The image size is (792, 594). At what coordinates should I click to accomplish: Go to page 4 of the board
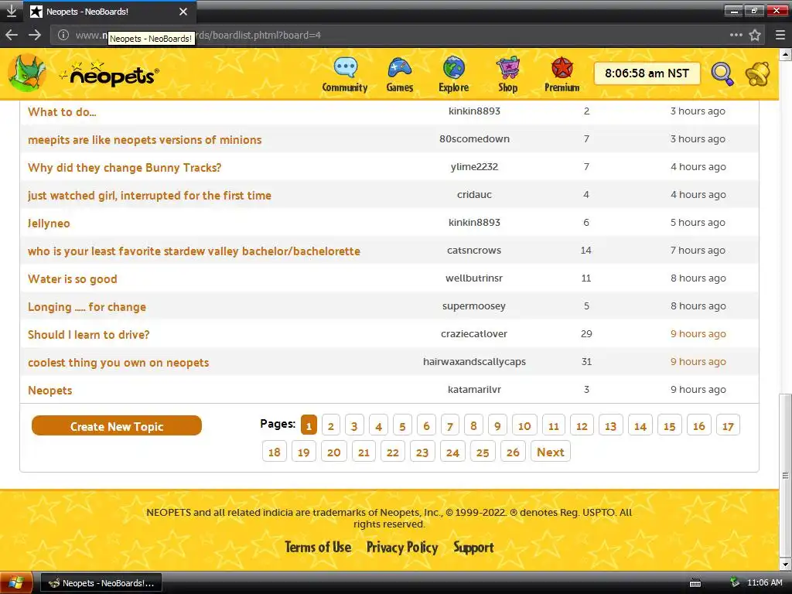[x=378, y=426]
